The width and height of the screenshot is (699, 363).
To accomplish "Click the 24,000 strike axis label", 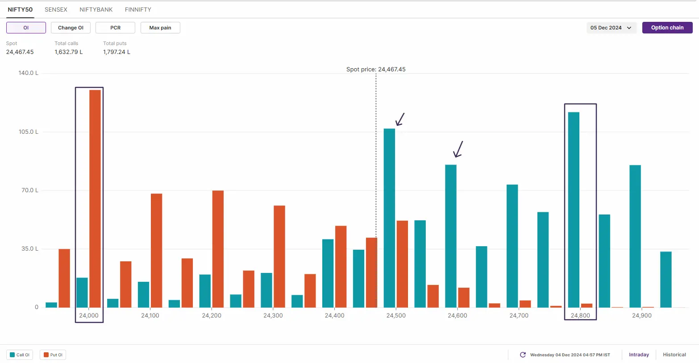I will 89,315.
